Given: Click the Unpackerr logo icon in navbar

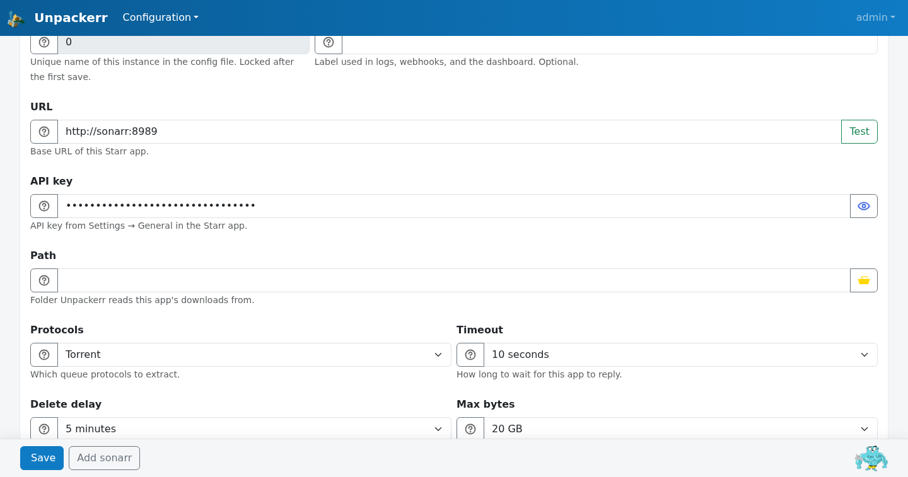Looking at the screenshot, I should pyautogui.click(x=16, y=18).
